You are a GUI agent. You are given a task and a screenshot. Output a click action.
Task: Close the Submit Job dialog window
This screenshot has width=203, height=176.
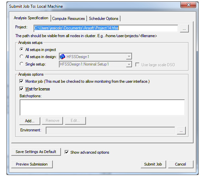click(x=188, y=5)
